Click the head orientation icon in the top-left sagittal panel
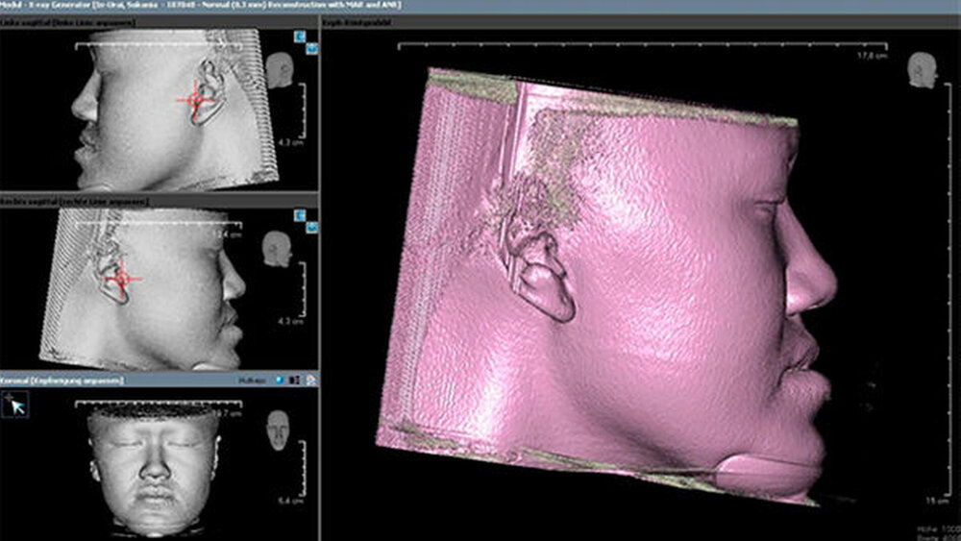961x541 pixels. (281, 69)
